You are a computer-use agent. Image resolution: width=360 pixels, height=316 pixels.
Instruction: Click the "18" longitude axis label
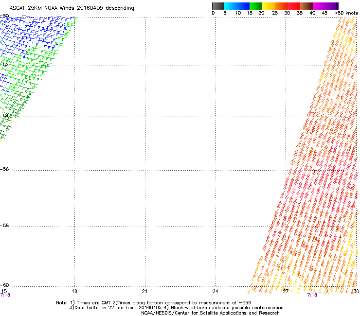(74, 291)
